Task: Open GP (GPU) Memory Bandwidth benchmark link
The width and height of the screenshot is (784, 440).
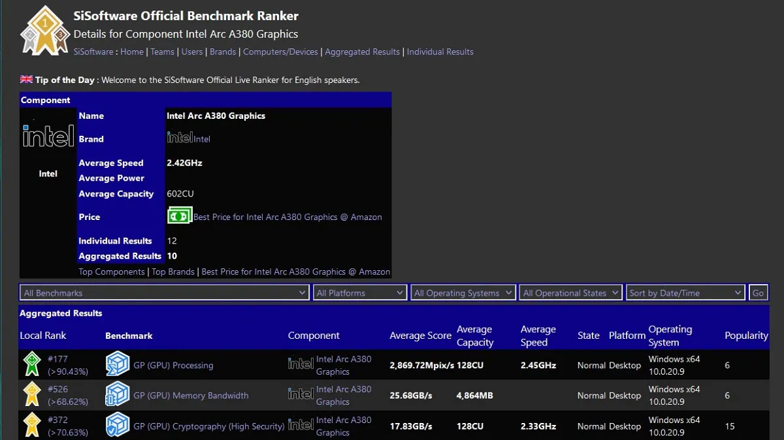Action: [x=191, y=396]
